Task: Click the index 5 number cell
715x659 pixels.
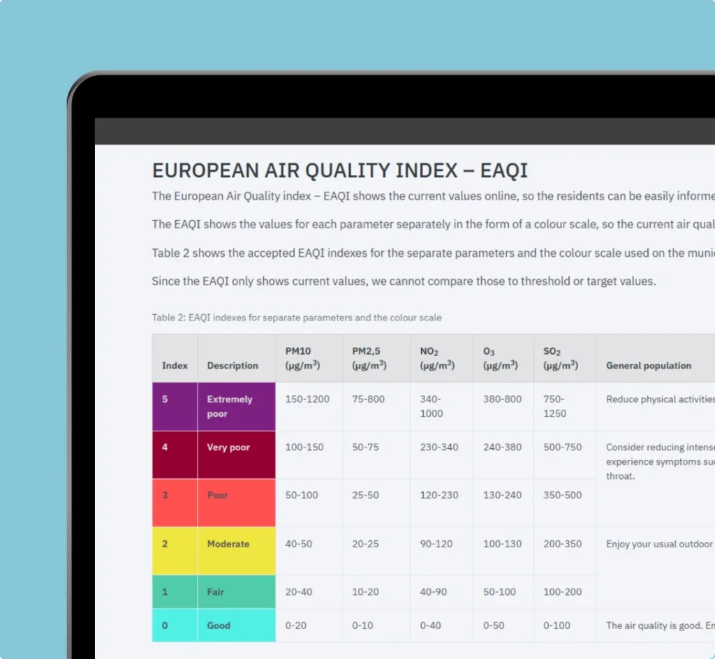Action: 165,399
